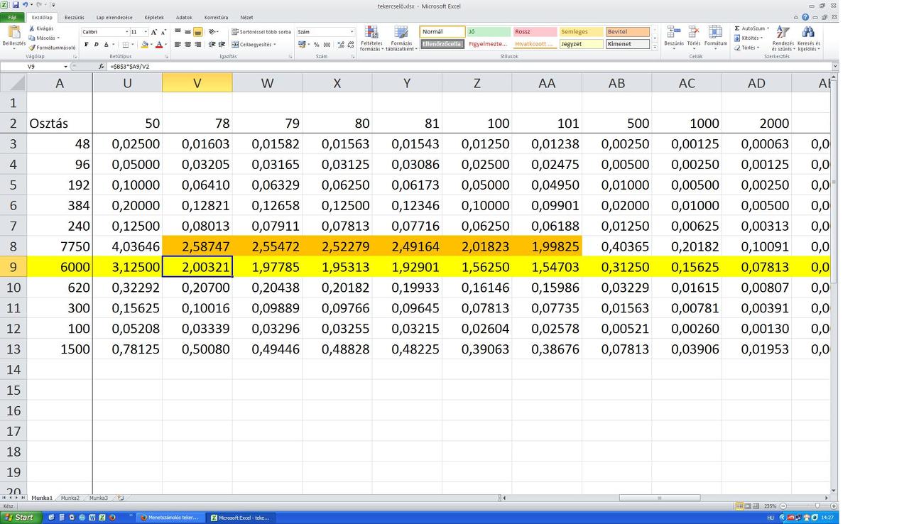The height and width of the screenshot is (524, 909).
Task: Click the increase font size icon
Action: [154, 32]
